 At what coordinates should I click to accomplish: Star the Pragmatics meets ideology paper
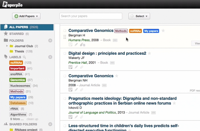tap(174, 103)
